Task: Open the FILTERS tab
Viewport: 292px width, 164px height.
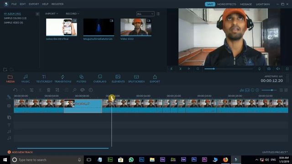Action: coord(81,79)
